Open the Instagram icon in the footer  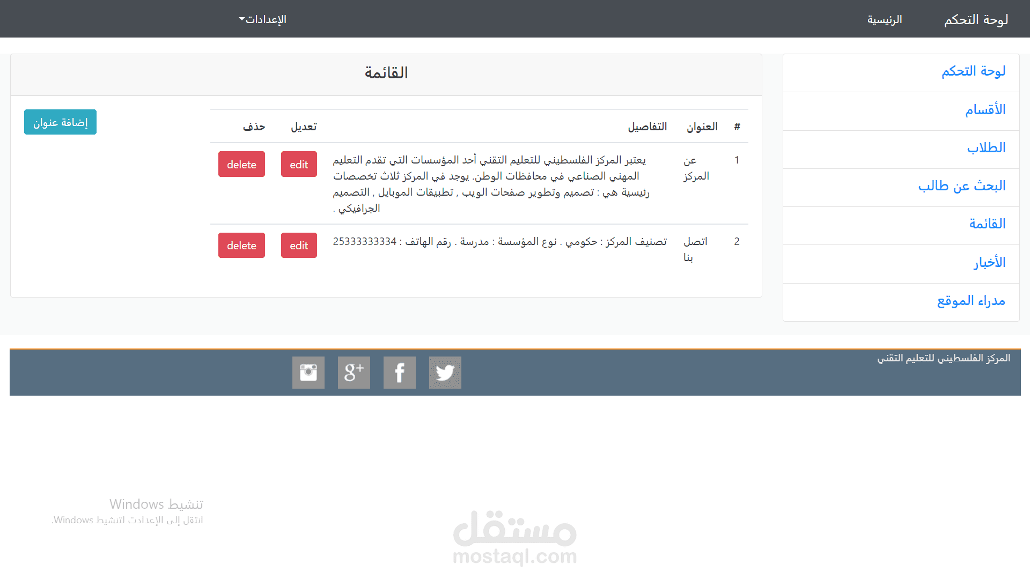coord(308,373)
